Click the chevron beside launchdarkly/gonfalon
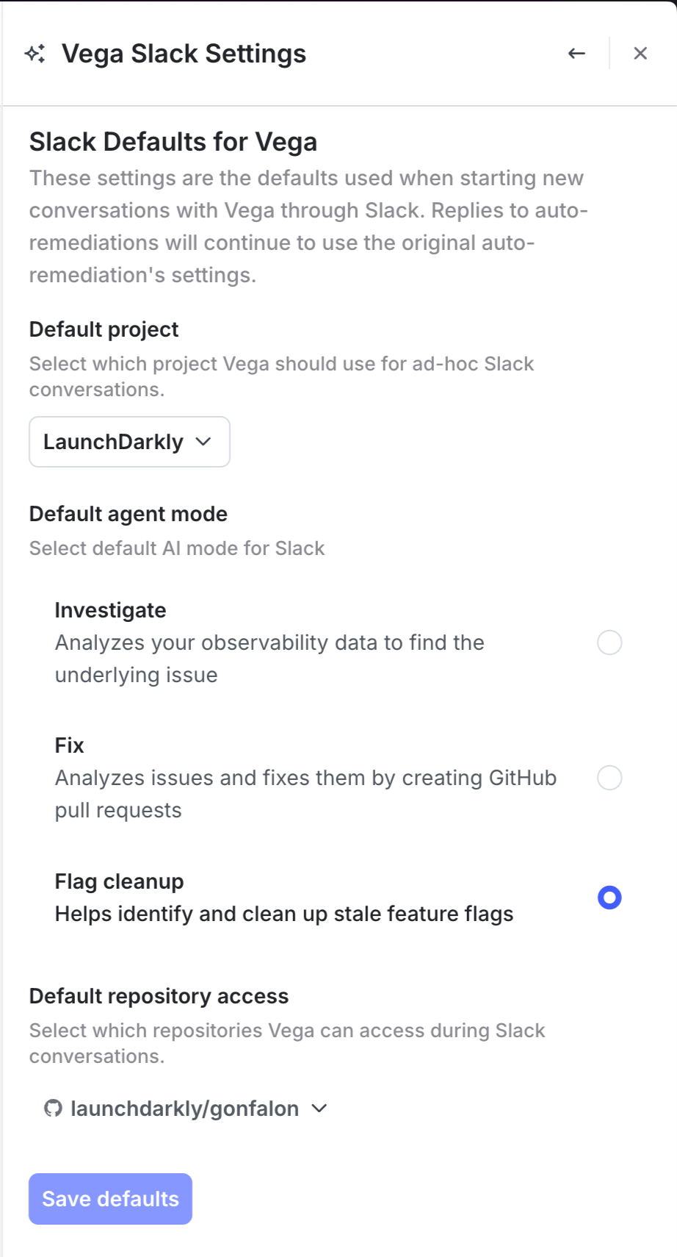The image size is (677, 1257). coord(319,1109)
